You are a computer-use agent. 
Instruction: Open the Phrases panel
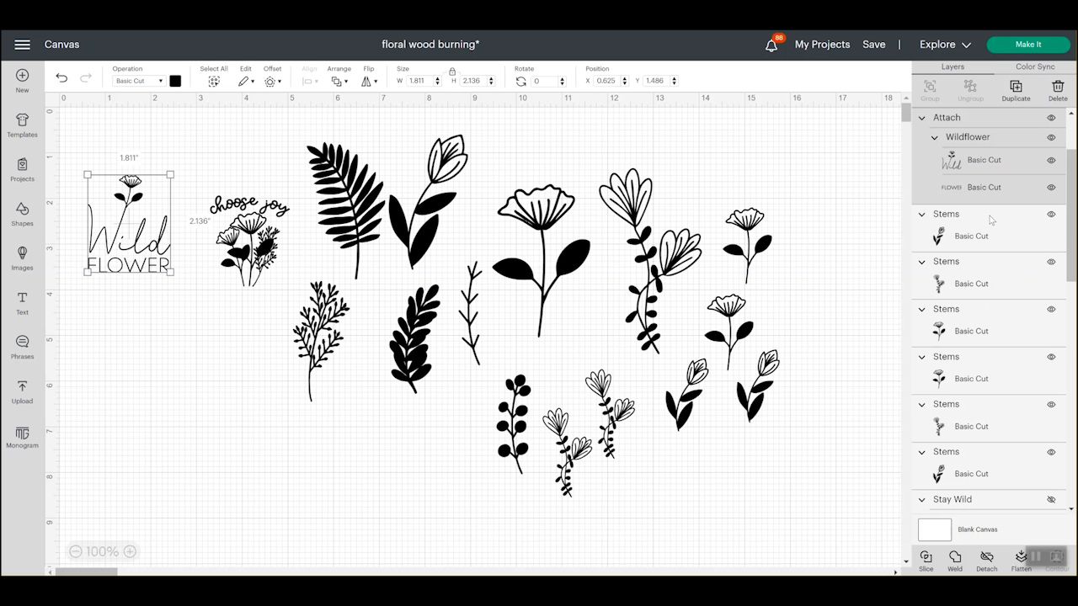pos(22,347)
